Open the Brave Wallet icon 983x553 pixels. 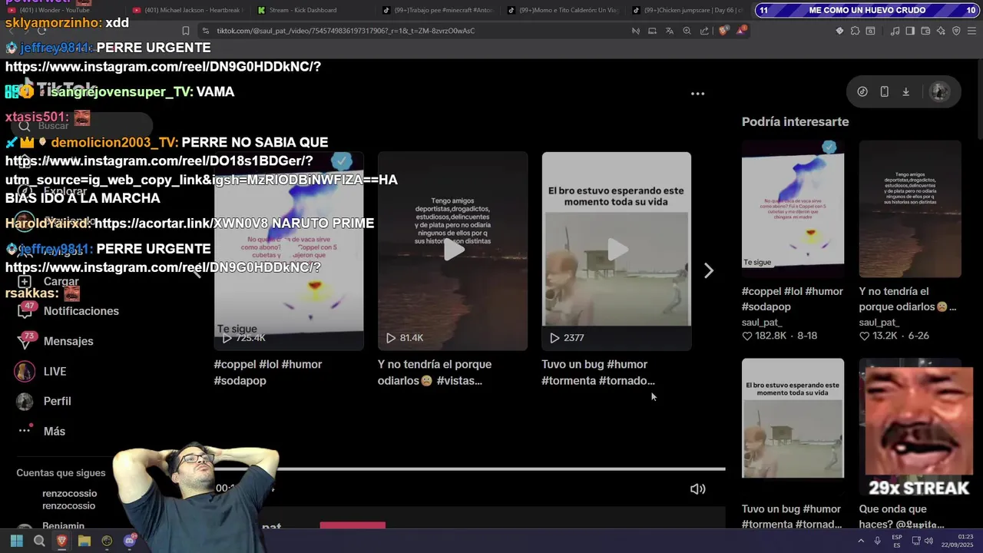point(925,31)
